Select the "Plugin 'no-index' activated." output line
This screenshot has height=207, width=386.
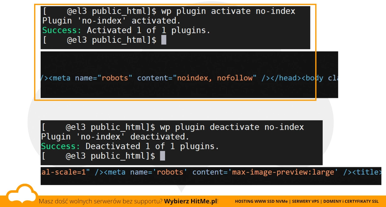111,21
